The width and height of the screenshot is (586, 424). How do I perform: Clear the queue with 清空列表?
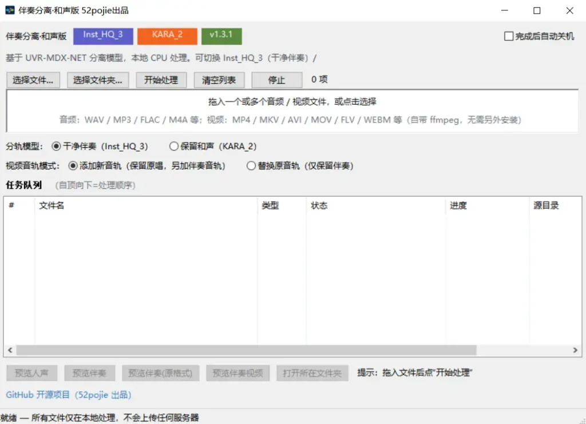(x=219, y=80)
